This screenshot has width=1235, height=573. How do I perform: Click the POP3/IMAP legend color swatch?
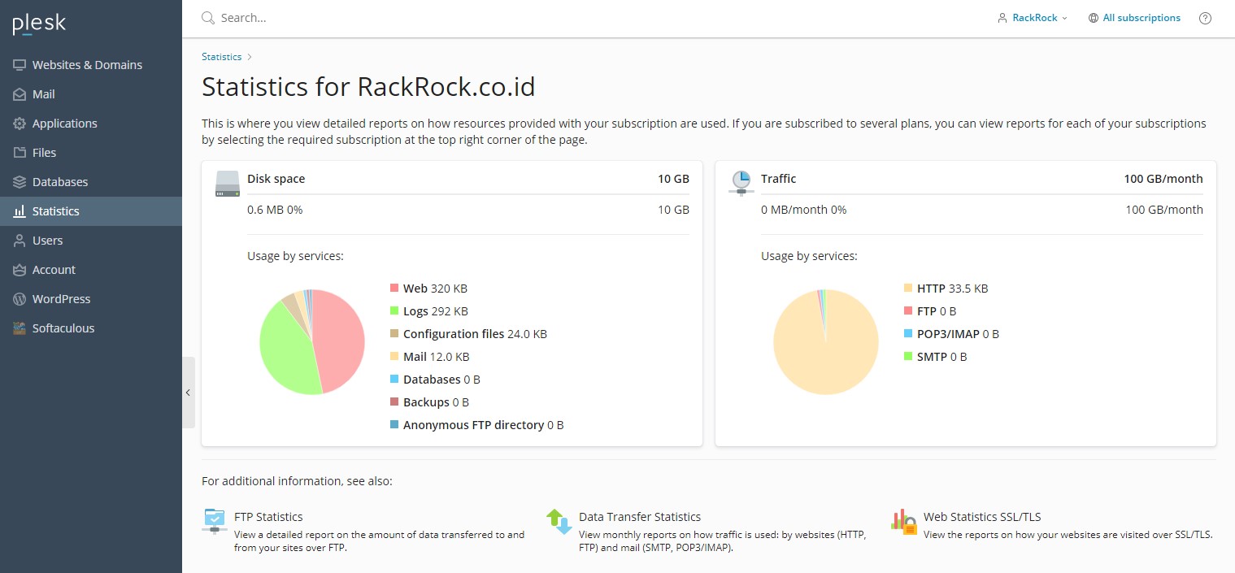[x=908, y=334]
